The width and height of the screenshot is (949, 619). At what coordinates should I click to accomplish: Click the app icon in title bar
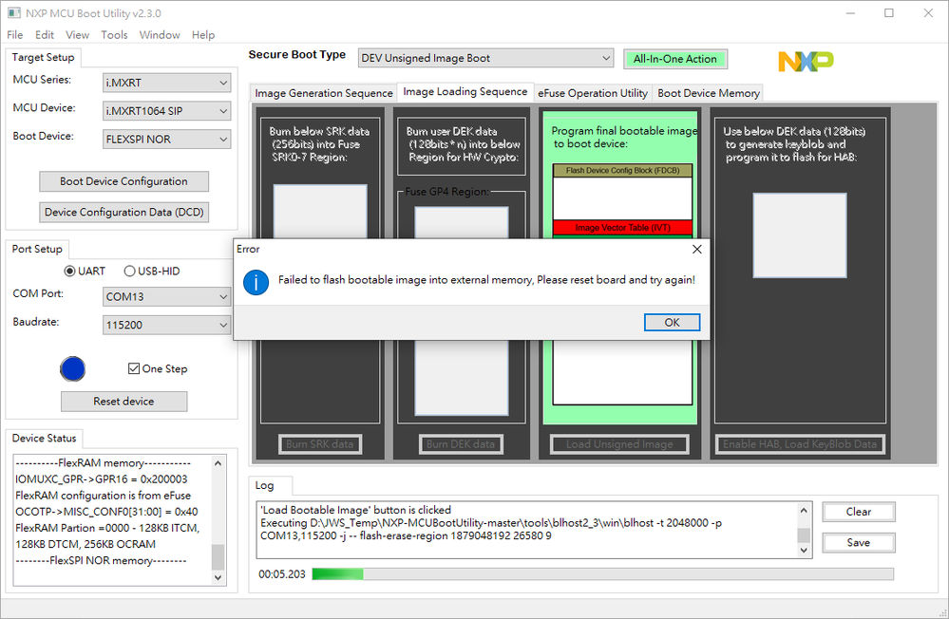click(14, 12)
